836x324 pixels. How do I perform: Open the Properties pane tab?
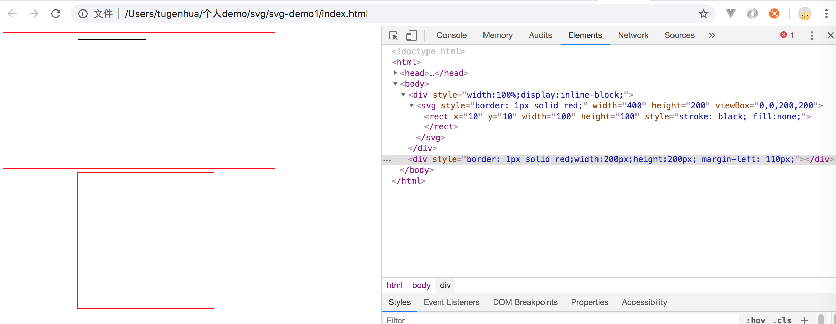(x=590, y=302)
